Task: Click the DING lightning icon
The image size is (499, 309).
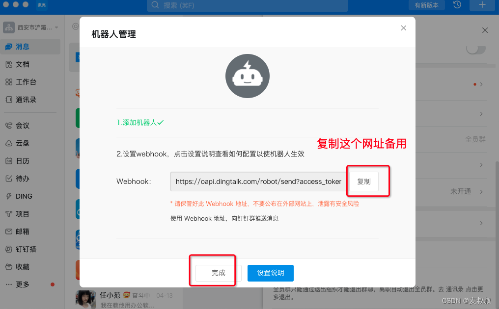Action: point(9,196)
